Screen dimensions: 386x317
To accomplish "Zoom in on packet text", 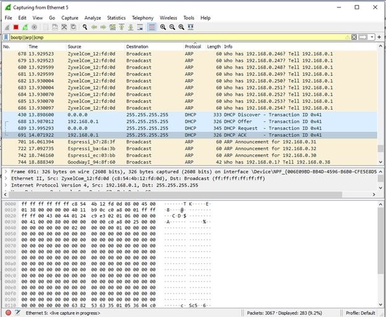I will (x=163, y=27).
